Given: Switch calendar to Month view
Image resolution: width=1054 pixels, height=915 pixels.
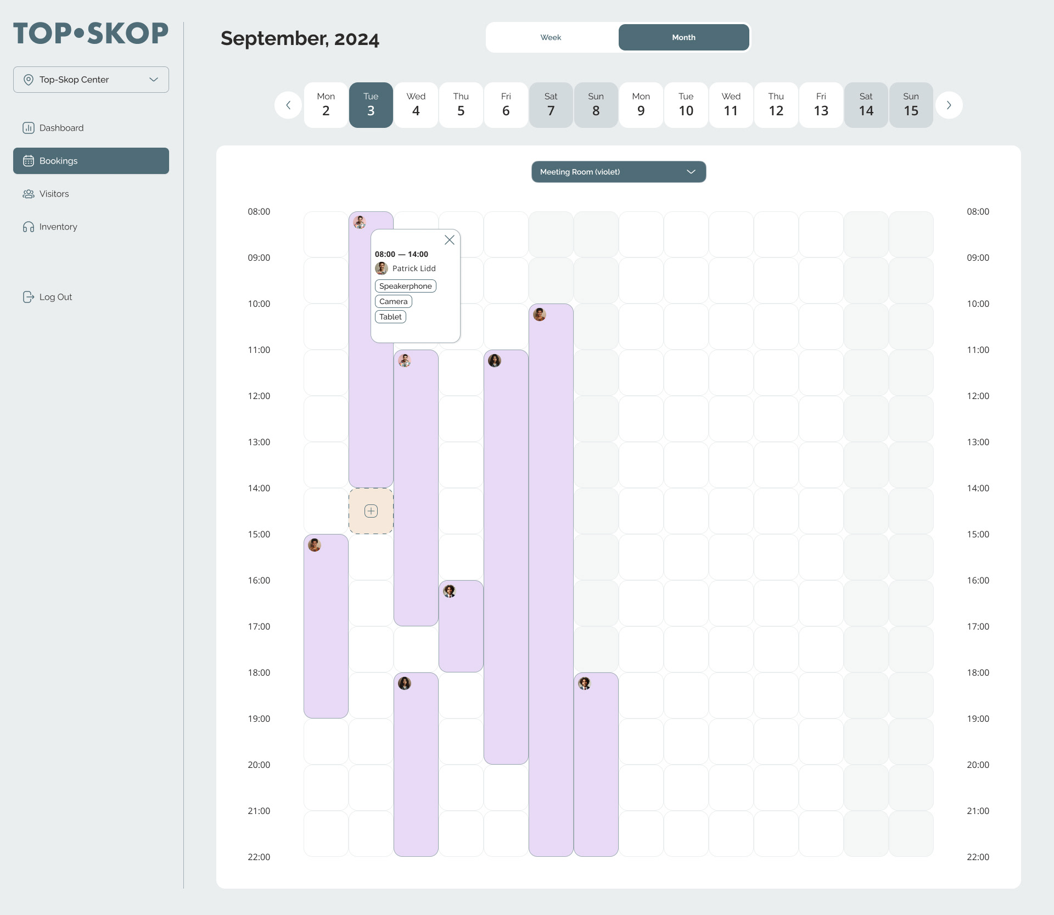Looking at the screenshot, I should click(683, 37).
